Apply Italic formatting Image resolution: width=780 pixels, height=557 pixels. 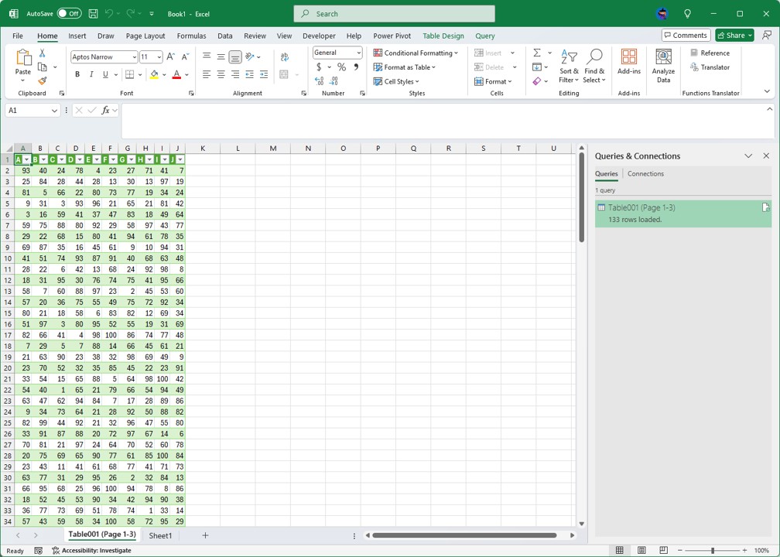click(91, 74)
